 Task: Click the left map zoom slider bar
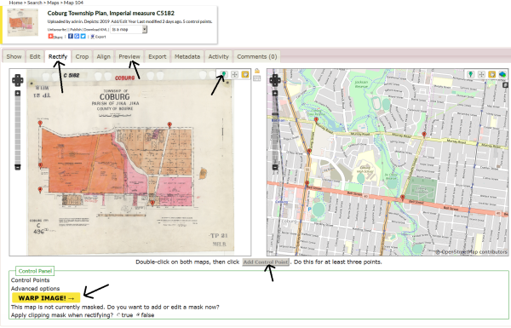coord(18,130)
